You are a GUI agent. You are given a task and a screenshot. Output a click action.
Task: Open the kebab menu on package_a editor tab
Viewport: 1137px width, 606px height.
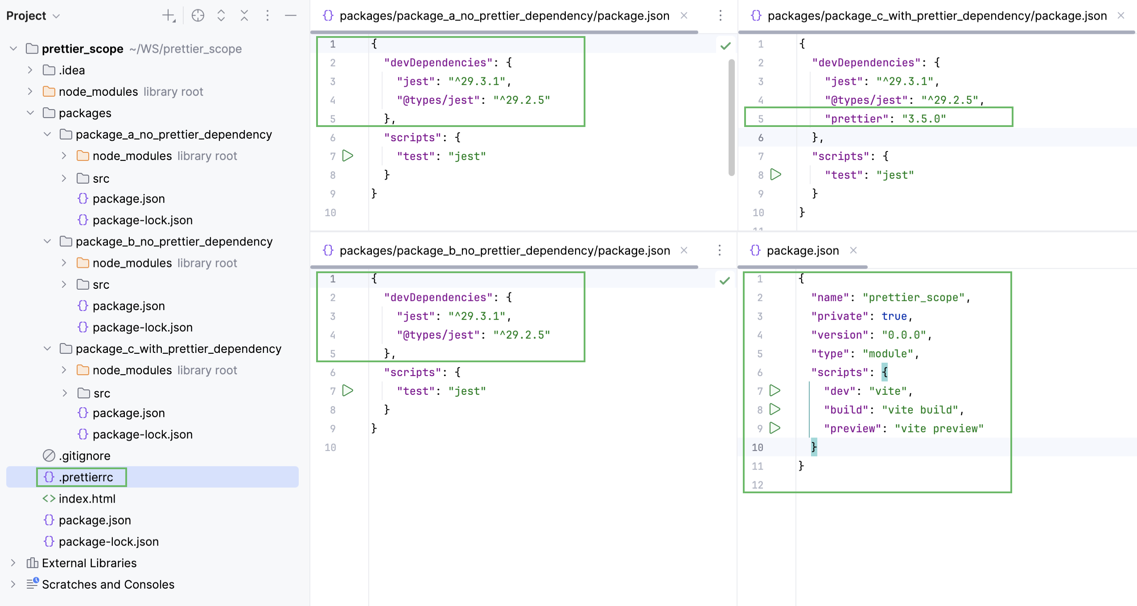(x=720, y=15)
